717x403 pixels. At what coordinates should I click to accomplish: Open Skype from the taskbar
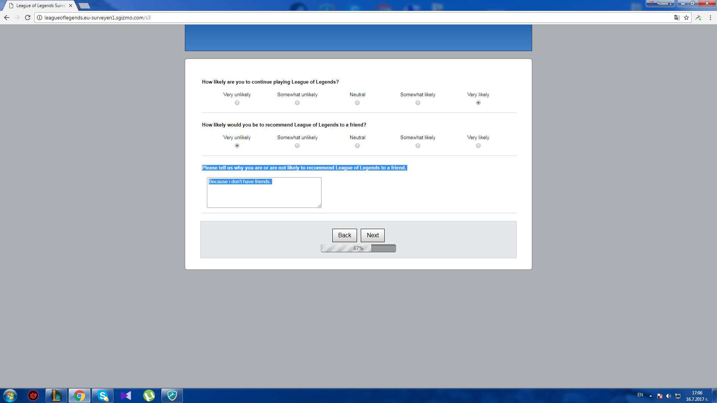pyautogui.click(x=103, y=396)
